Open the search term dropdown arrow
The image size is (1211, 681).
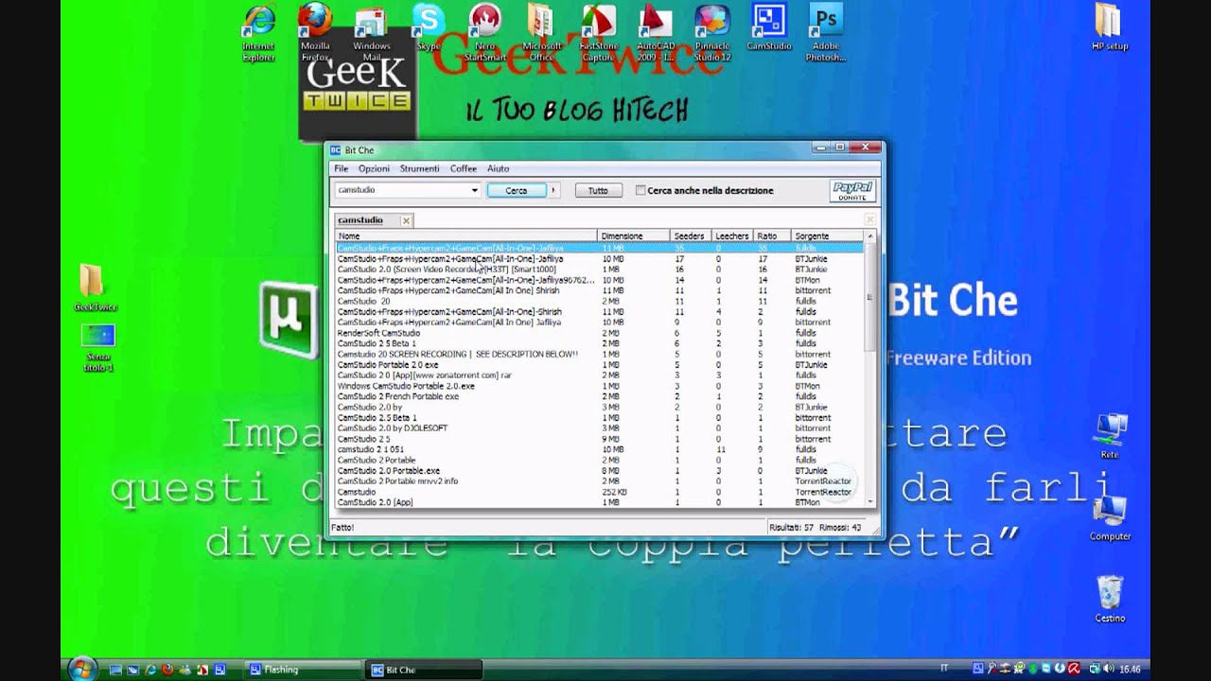pyautogui.click(x=475, y=190)
